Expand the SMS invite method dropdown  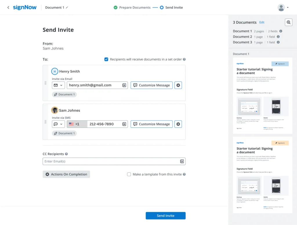(58, 124)
